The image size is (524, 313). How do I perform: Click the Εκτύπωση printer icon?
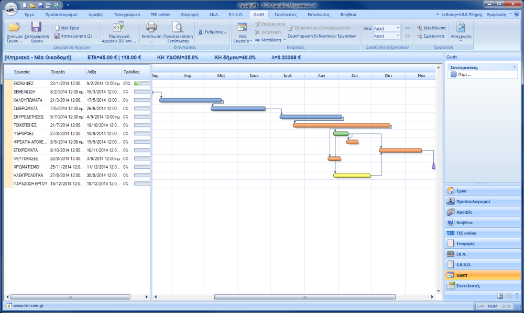point(151,27)
